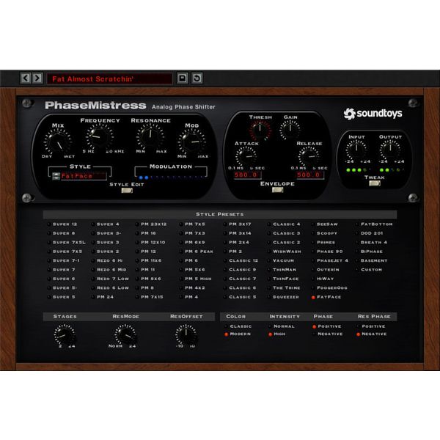The width and height of the screenshot is (440, 440).
Task: Select the Thin Man style preset
Action: (282, 270)
